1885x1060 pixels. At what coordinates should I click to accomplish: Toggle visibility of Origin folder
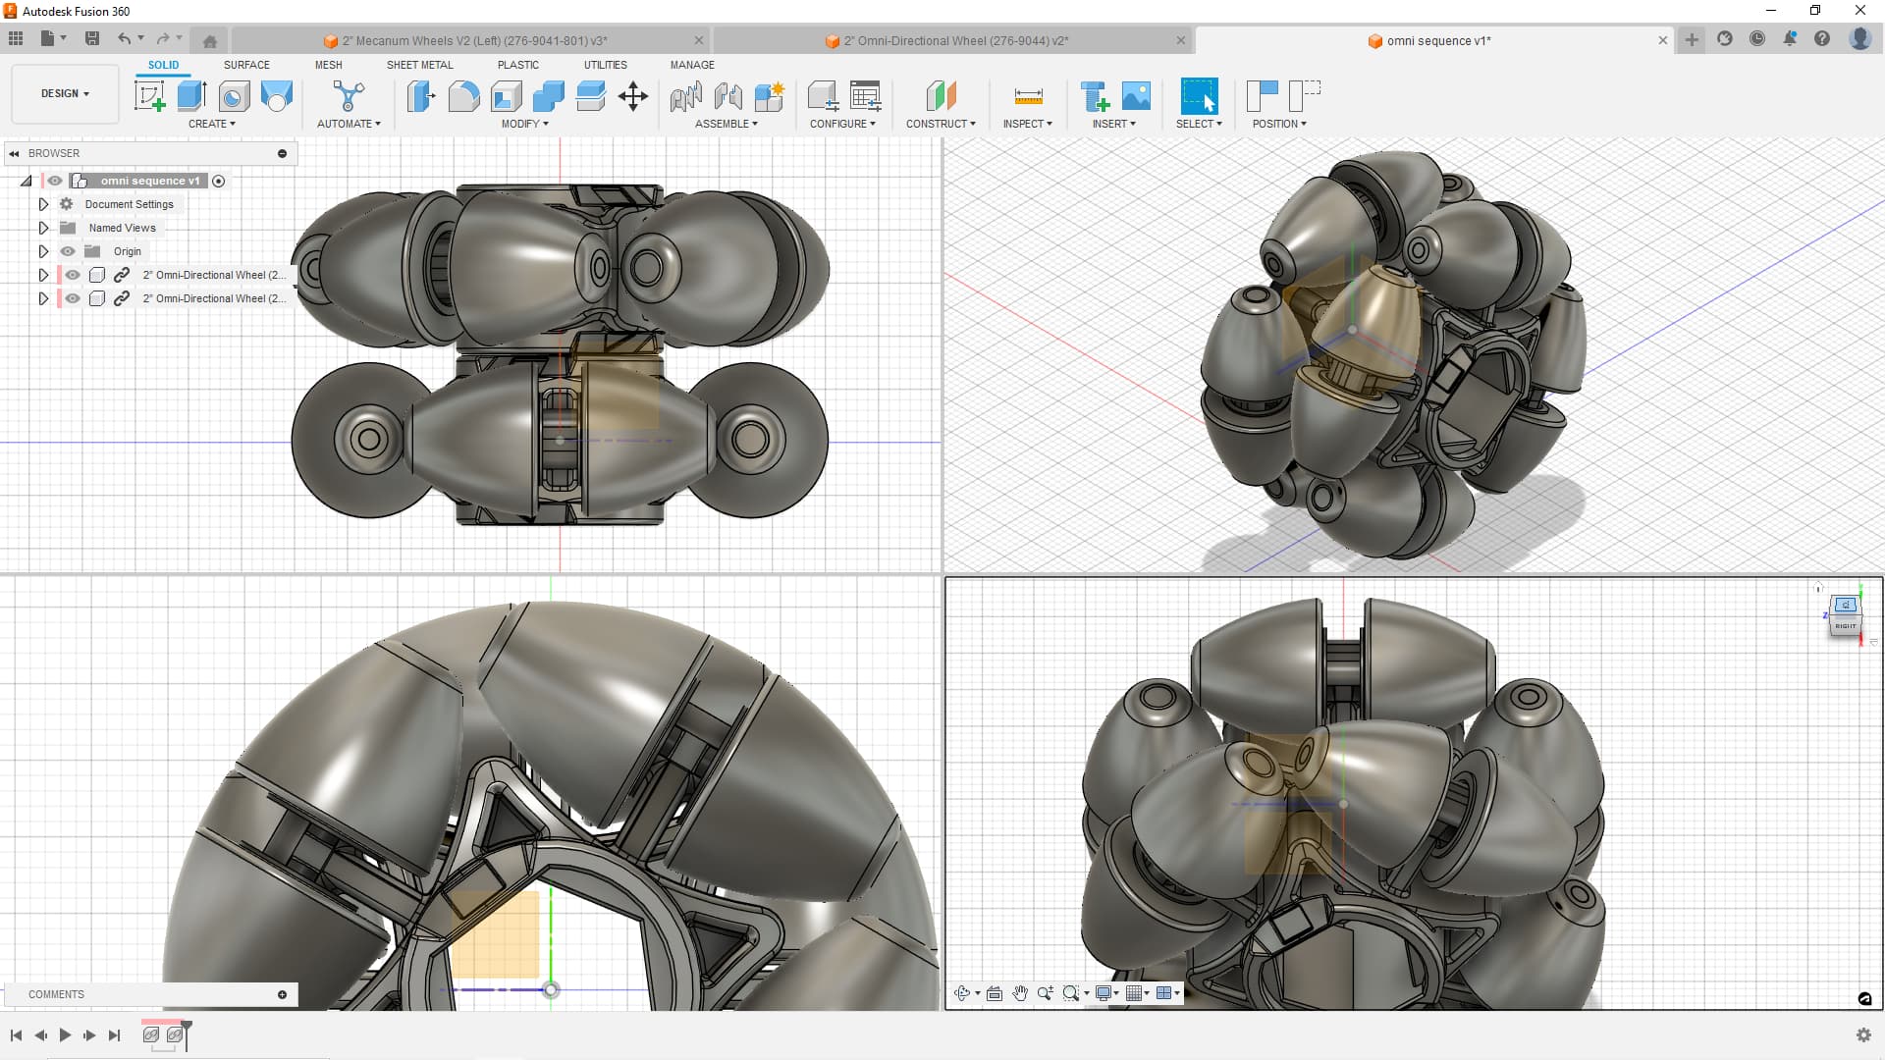tap(68, 251)
